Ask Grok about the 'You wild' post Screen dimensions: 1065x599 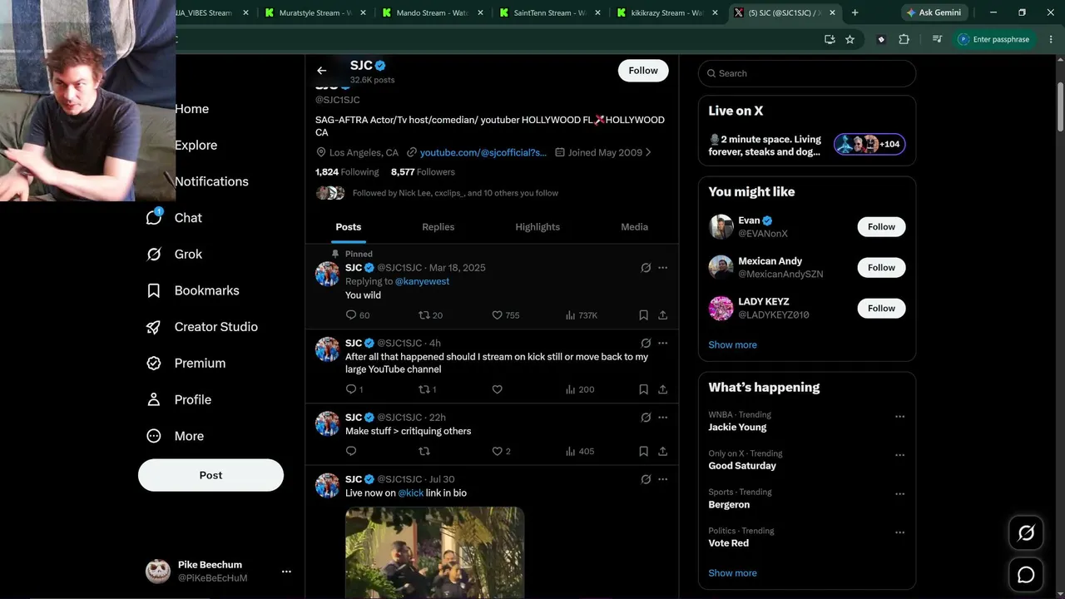(x=646, y=268)
